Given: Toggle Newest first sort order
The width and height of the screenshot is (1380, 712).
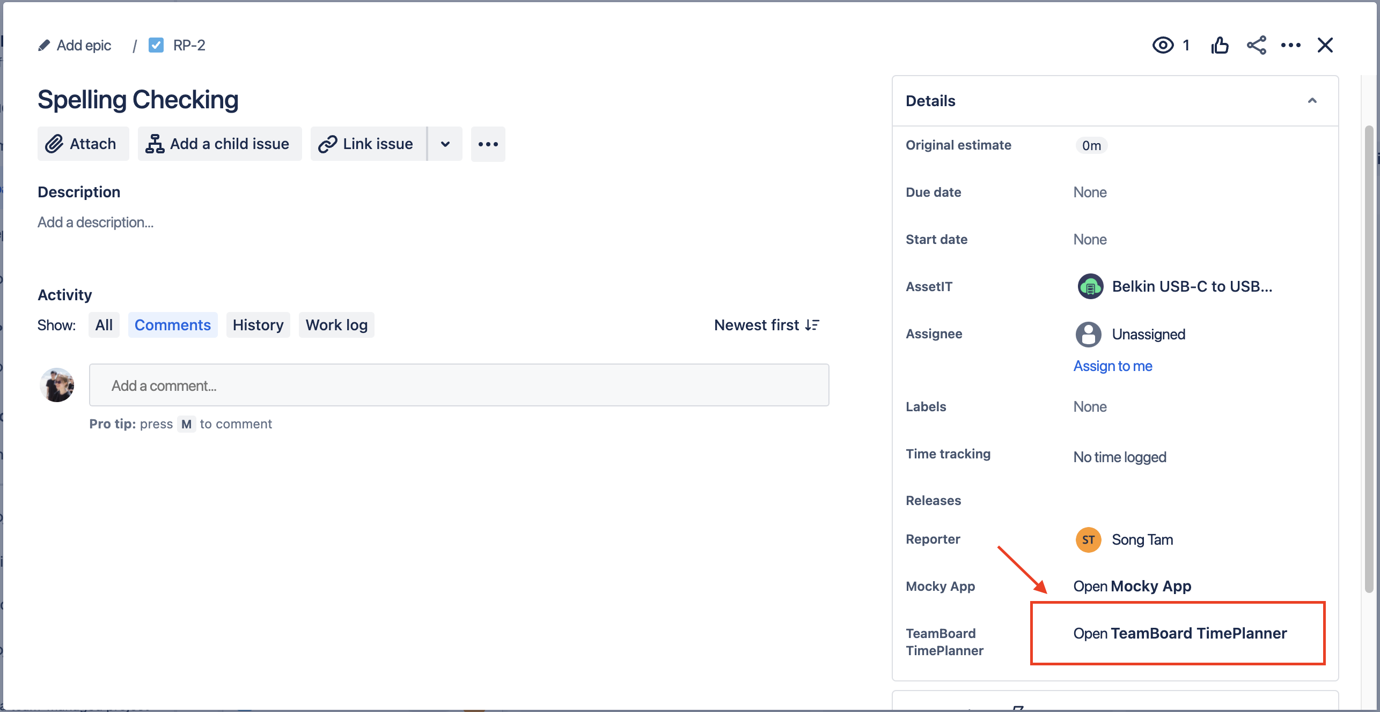Looking at the screenshot, I should tap(767, 325).
